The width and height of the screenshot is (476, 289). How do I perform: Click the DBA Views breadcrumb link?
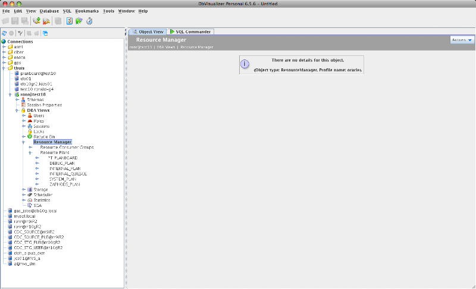point(166,48)
